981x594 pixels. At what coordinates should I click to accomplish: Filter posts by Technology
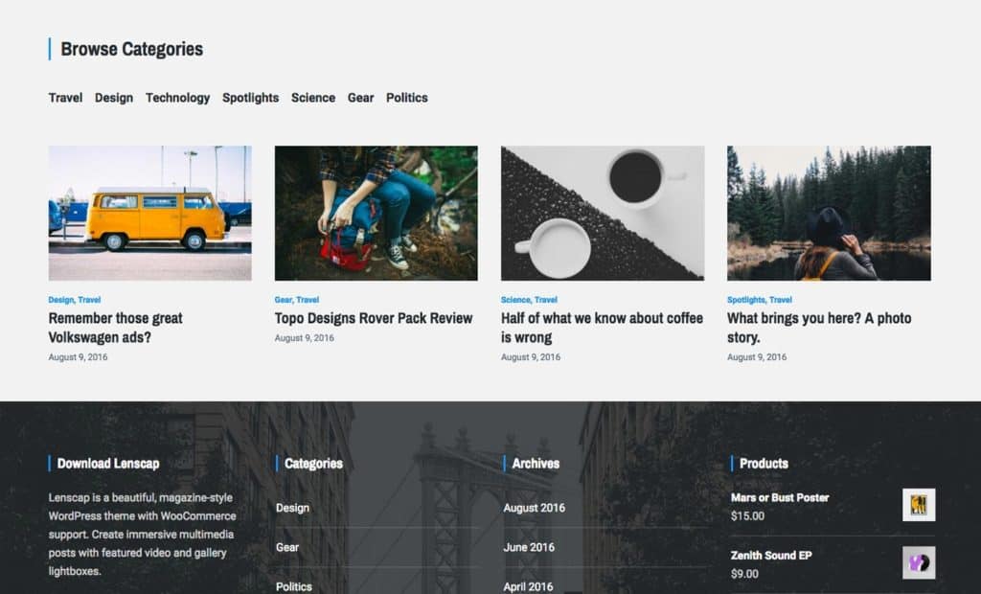pos(177,97)
